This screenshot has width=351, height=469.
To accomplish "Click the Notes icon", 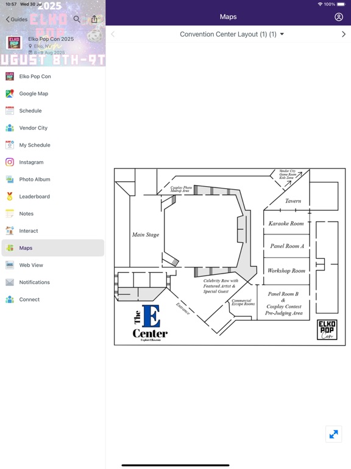I will tap(10, 214).
